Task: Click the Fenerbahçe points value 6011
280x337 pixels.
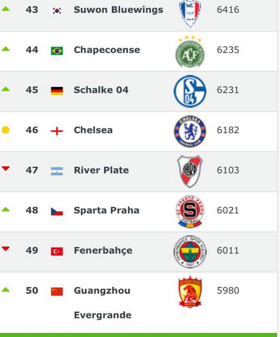Action: point(228,251)
